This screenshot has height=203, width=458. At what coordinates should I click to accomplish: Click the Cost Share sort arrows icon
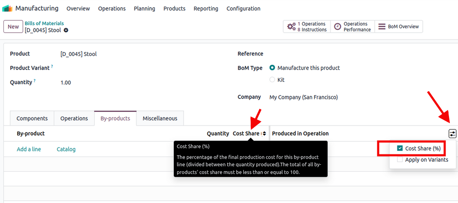[x=264, y=134]
